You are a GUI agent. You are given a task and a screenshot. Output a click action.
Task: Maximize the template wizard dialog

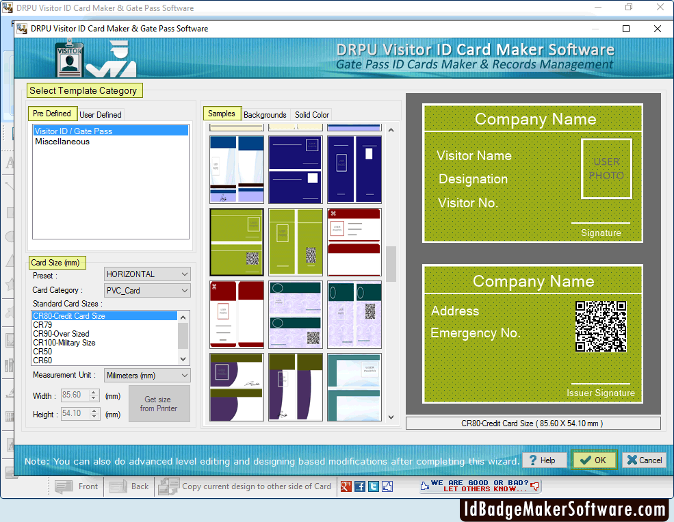pos(626,29)
